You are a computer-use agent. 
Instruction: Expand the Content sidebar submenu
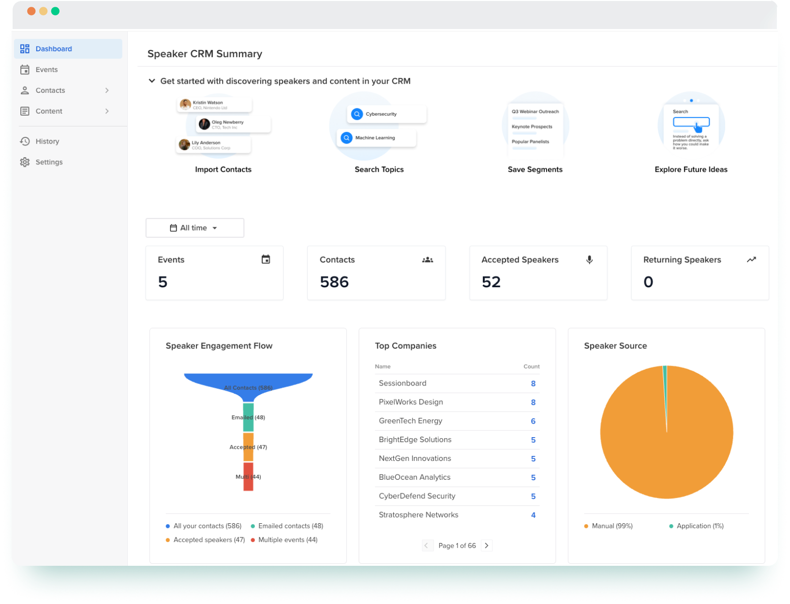(107, 111)
